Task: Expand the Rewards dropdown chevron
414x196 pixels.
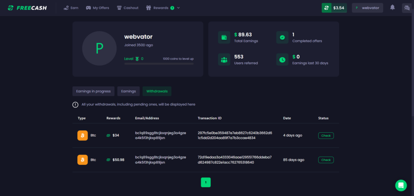Action: pos(178,8)
